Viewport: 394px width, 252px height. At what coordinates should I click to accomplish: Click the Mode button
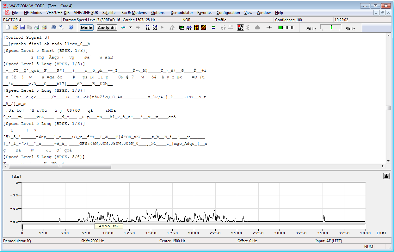click(x=86, y=28)
